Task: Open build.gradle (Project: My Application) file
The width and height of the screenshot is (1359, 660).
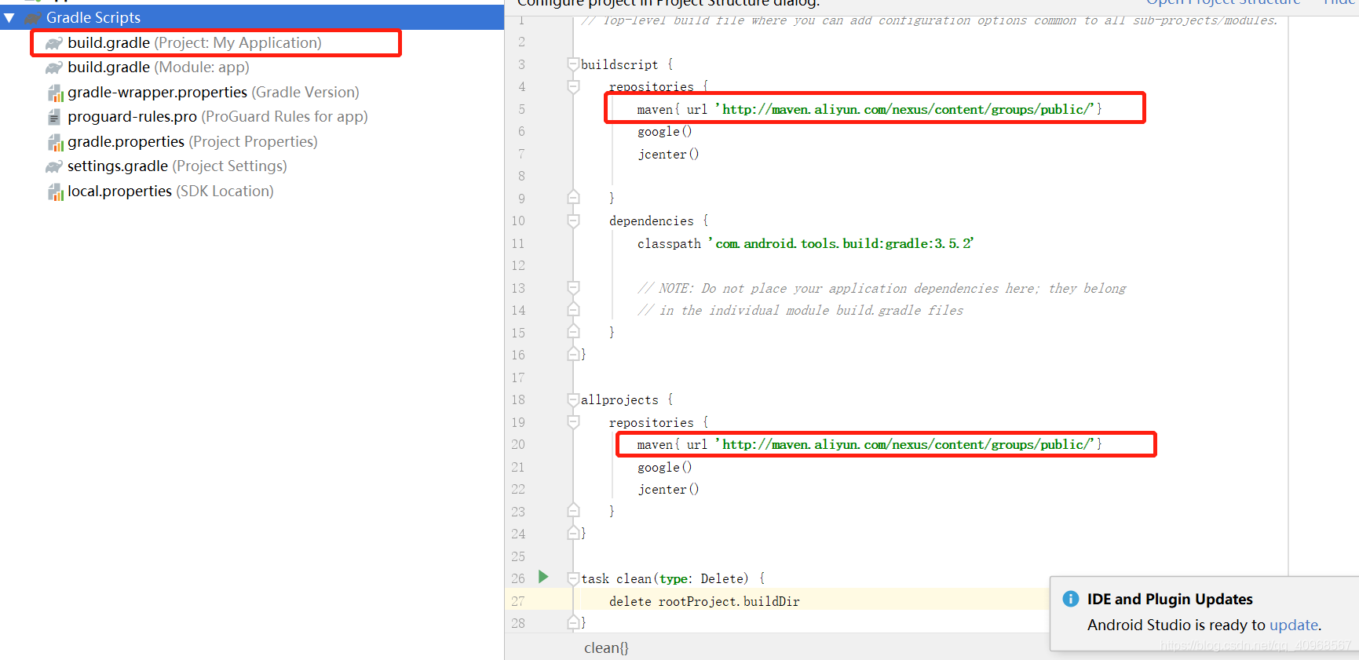Action: 194,42
